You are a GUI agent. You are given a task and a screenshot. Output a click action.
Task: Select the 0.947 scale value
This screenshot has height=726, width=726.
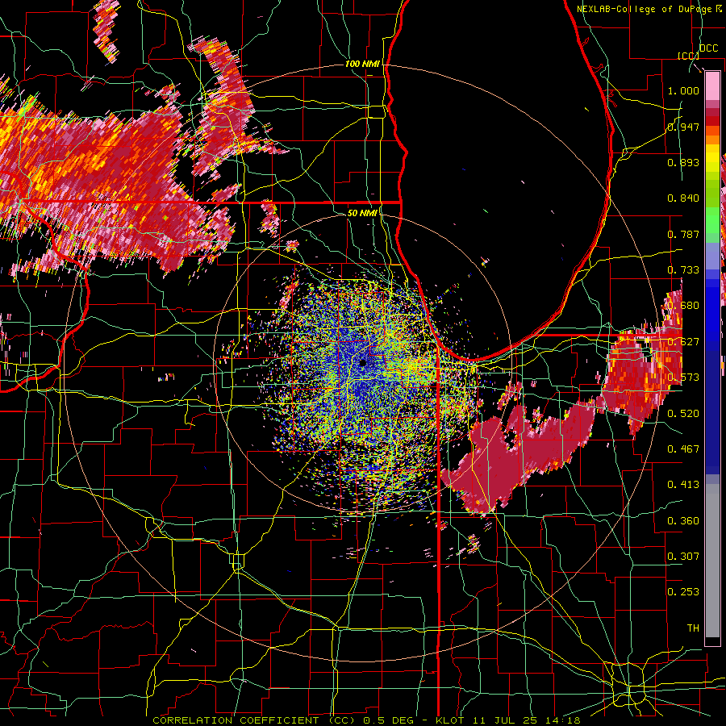click(683, 127)
